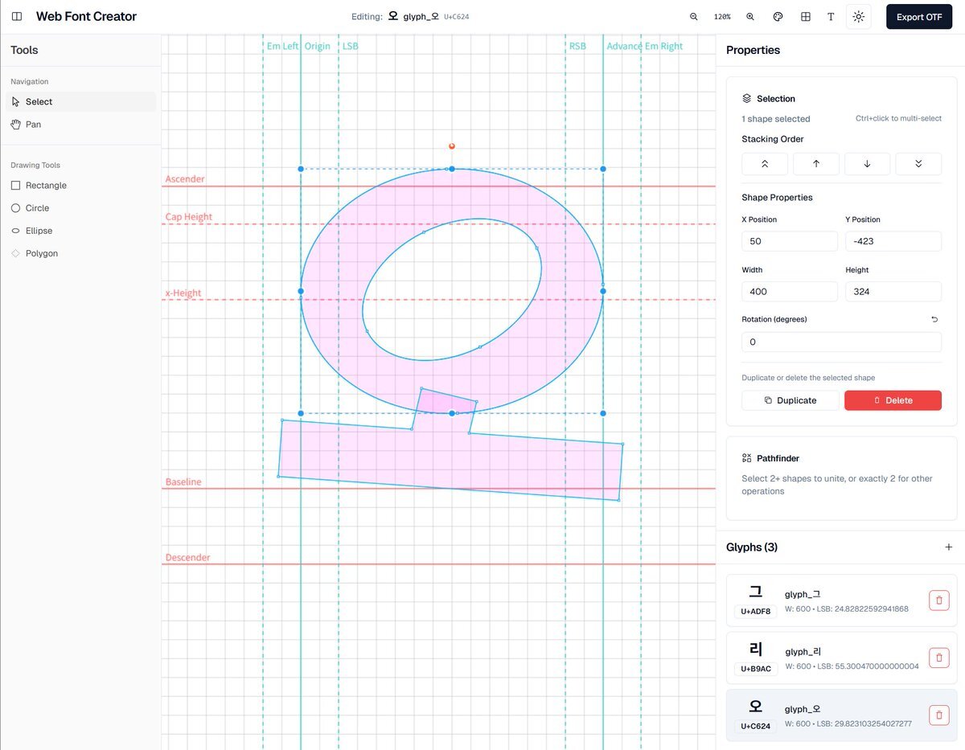
Task: Delete glyph_리 with trash icon
Action: click(938, 658)
